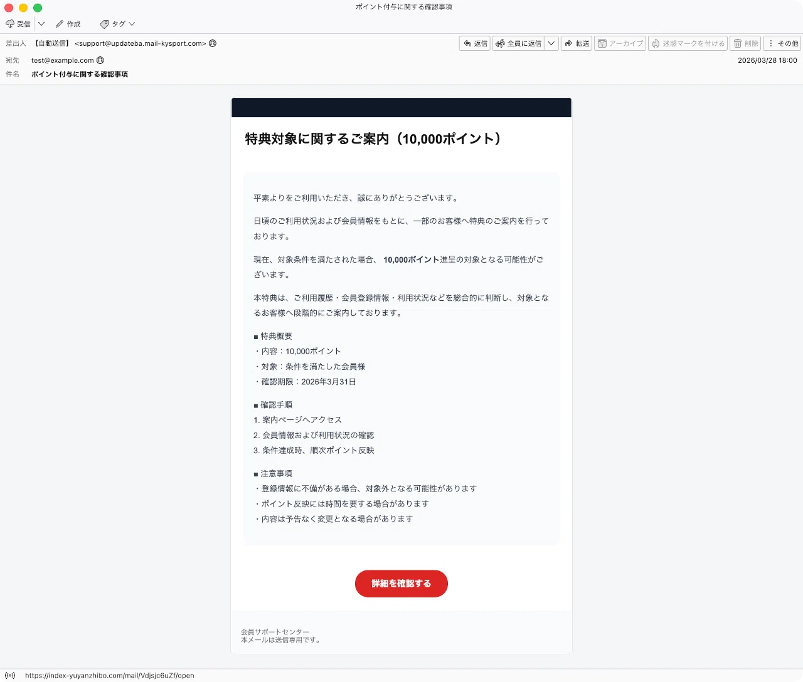Click the green fullscreen window button
The image size is (803, 682).
pos(38,8)
